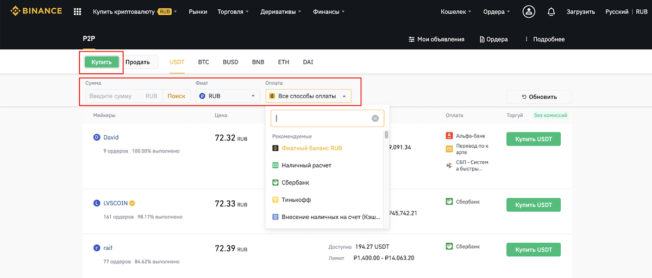Click LVSCOIN verified badge icon
The height and width of the screenshot is (278, 652).
tap(132, 203)
